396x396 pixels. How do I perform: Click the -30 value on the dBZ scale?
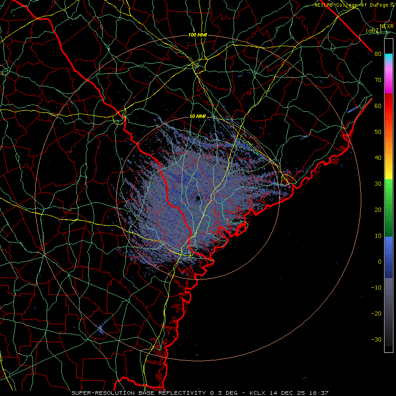point(376,339)
